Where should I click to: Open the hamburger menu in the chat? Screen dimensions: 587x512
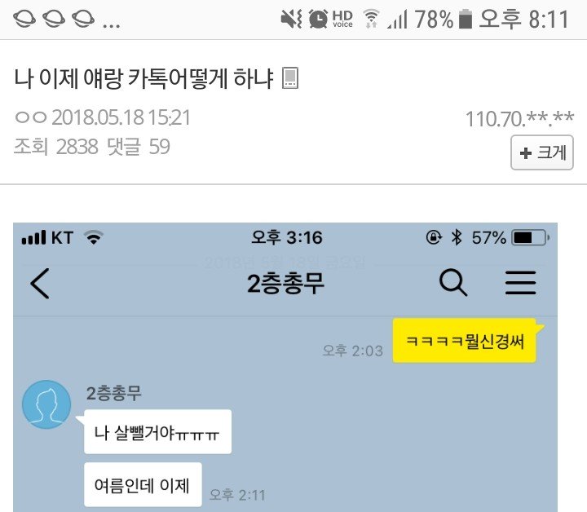click(521, 283)
